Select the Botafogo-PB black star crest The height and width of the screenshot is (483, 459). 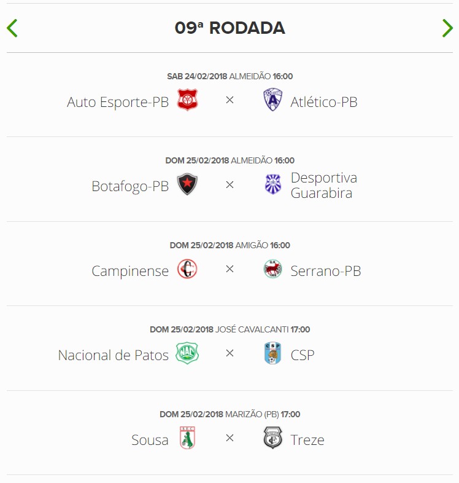click(x=187, y=184)
